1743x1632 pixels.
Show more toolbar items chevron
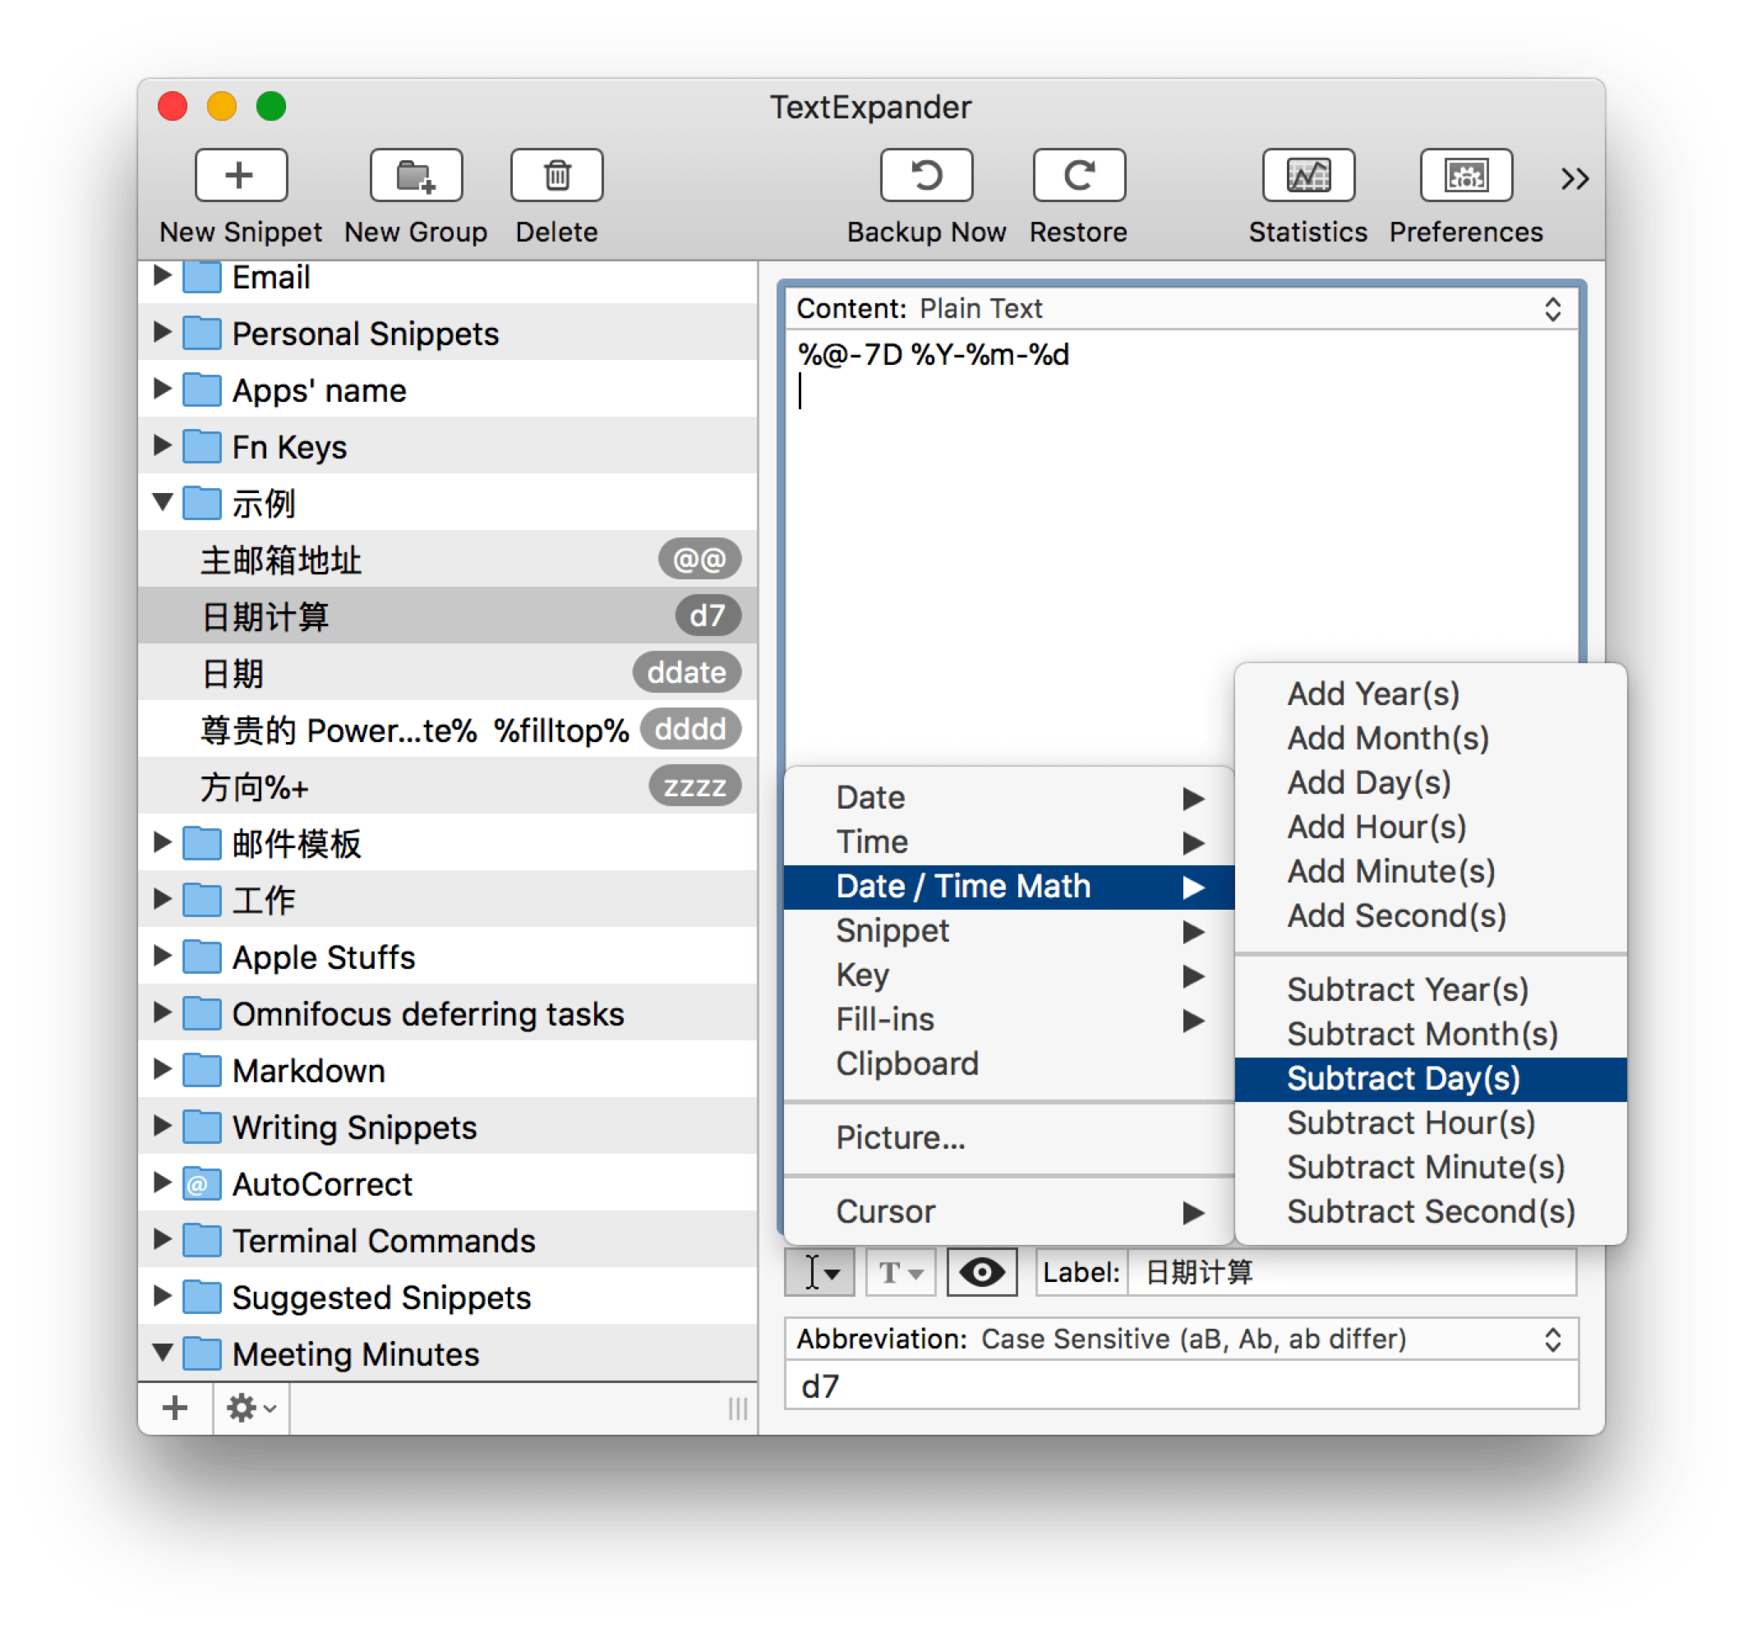click(1574, 179)
